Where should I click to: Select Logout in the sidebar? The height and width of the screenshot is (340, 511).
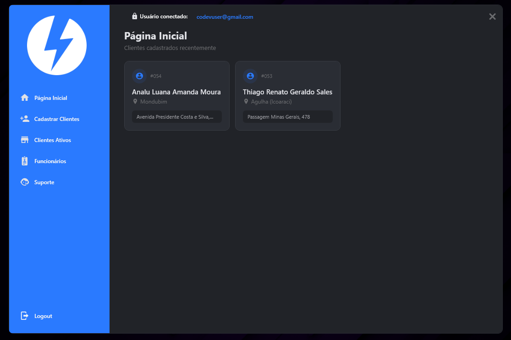click(x=43, y=316)
